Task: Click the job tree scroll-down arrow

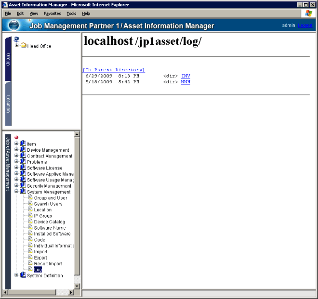Action: click(77, 286)
